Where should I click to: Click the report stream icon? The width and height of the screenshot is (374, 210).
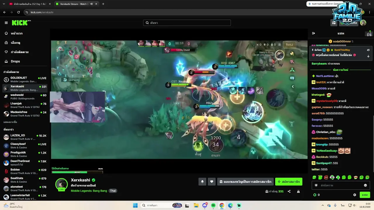pyautogui.click(x=298, y=191)
